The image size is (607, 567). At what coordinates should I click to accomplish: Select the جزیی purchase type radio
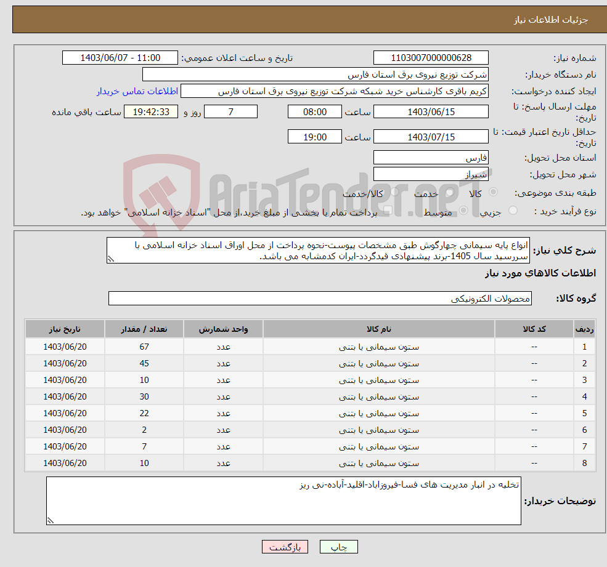click(513, 211)
